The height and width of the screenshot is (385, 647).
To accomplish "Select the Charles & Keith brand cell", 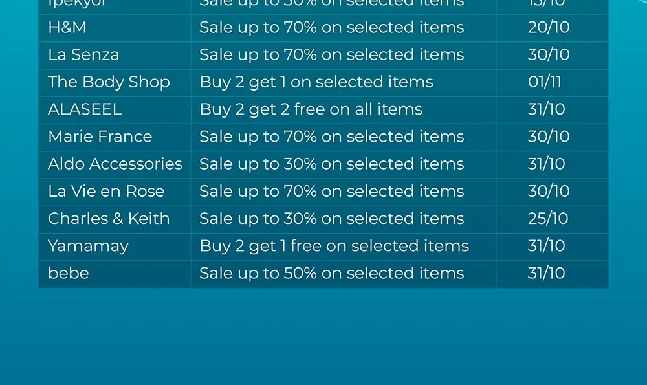I will (x=109, y=218).
